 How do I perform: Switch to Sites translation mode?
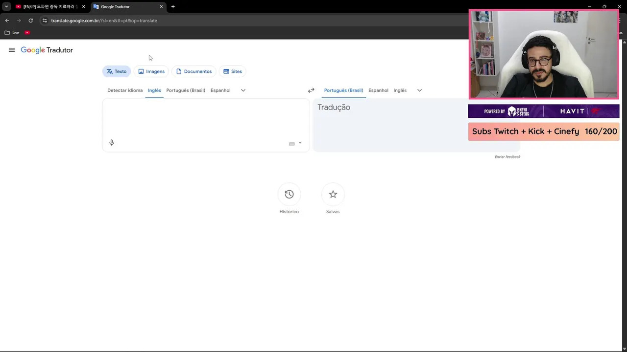point(233,71)
